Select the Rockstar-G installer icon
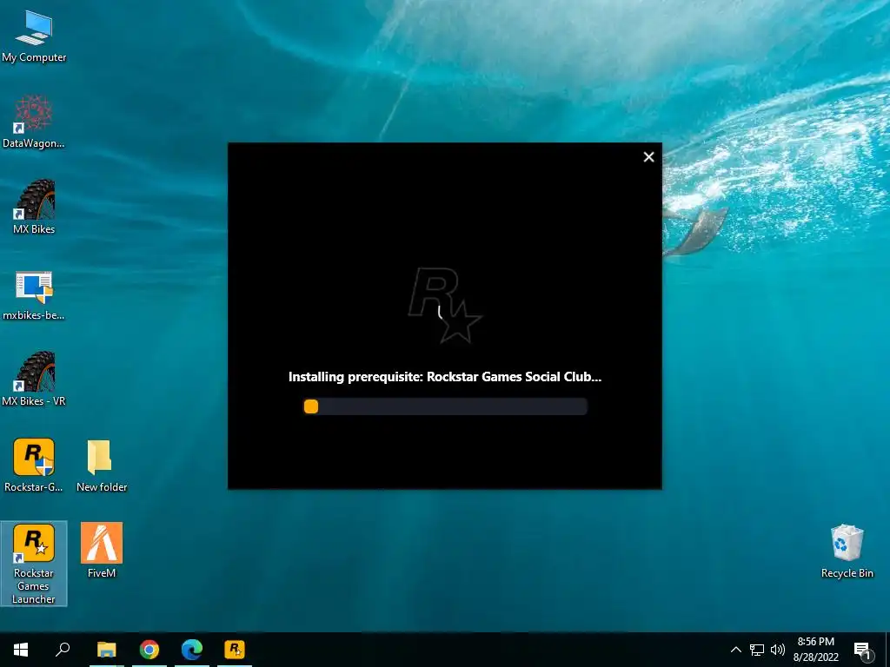Screen dimensions: 890x667 [x=34, y=466]
